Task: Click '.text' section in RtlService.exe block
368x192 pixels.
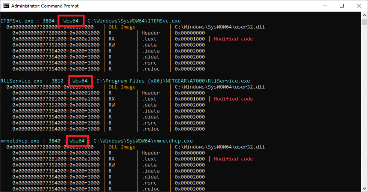Action: [x=149, y=99]
